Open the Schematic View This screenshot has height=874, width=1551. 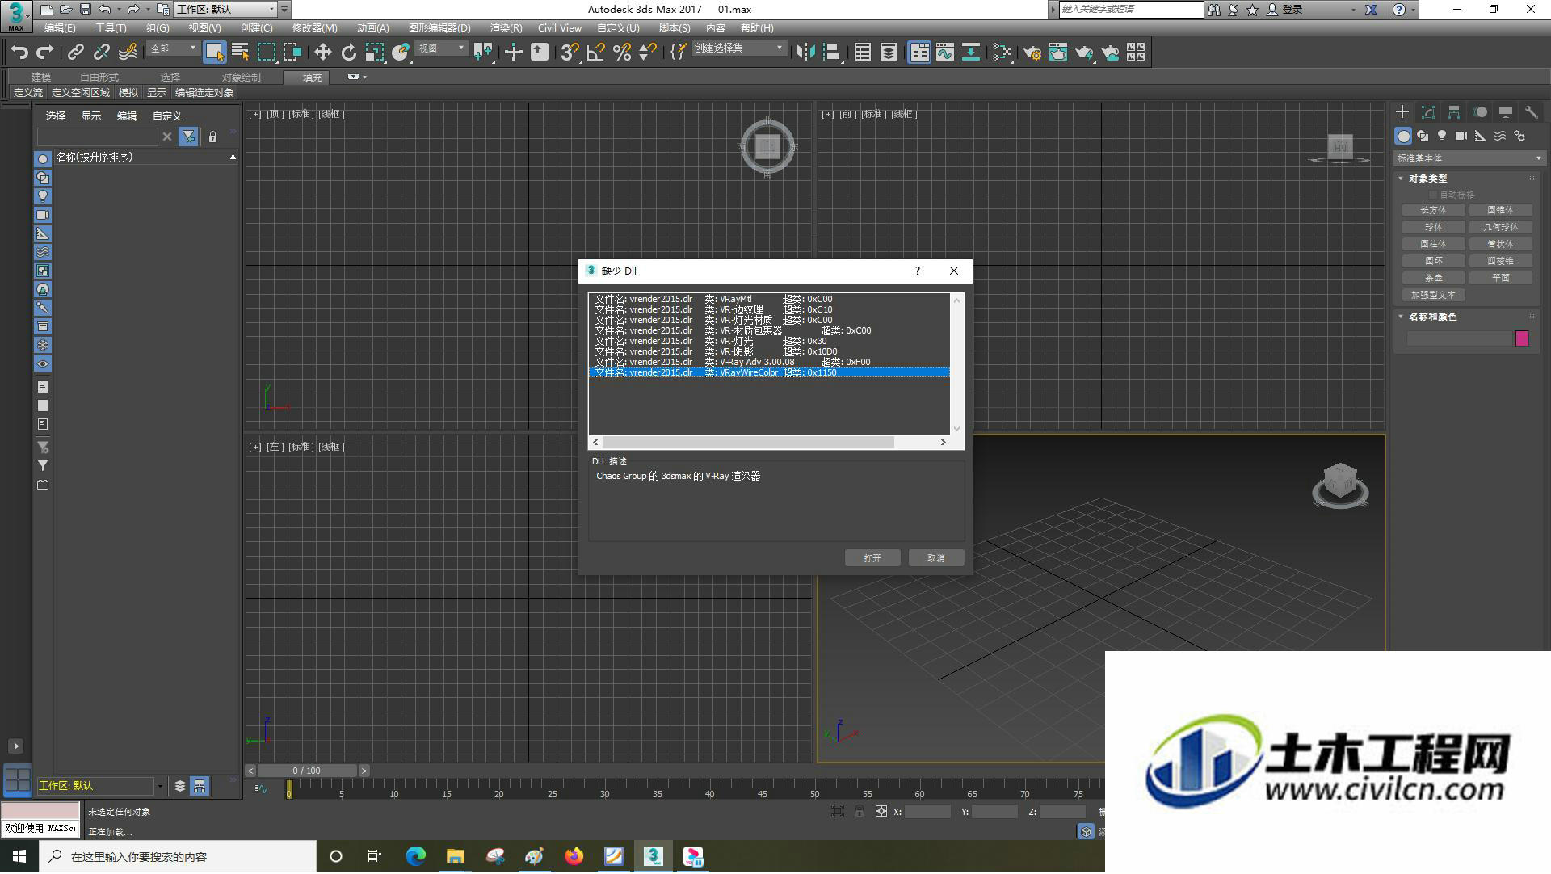coord(970,53)
